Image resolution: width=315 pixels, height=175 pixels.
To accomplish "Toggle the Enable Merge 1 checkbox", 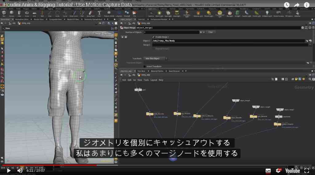I will coord(153,37).
